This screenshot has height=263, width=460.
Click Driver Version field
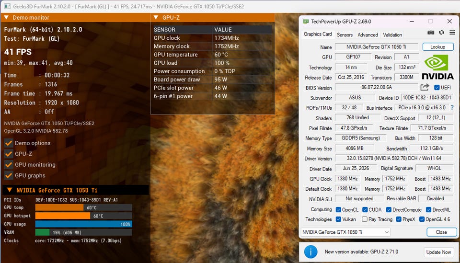[394, 159]
